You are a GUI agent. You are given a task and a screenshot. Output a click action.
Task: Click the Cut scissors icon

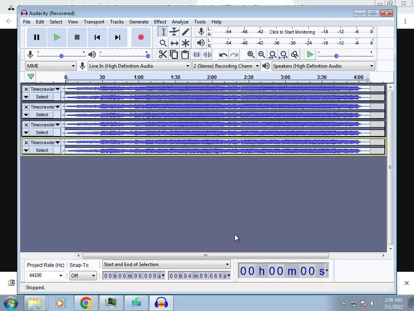(x=163, y=55)
